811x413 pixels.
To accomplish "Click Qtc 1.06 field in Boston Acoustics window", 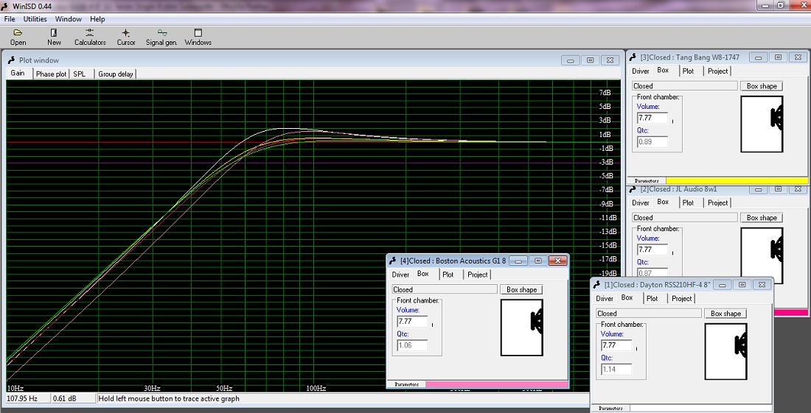I will tap(412, 345).
